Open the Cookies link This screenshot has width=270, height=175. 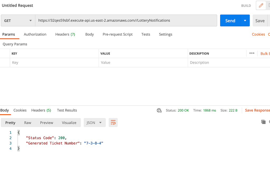coord(258,34)
